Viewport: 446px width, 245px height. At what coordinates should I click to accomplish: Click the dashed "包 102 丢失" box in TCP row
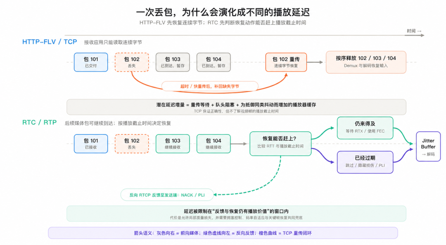(132, 62)
